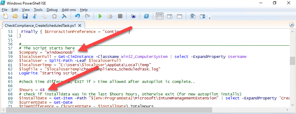Undo the last edit
This screenshot has height=114, width=296.
coord(77,16)
